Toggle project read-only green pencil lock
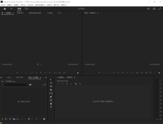163x124 pixels. (3, 119)
